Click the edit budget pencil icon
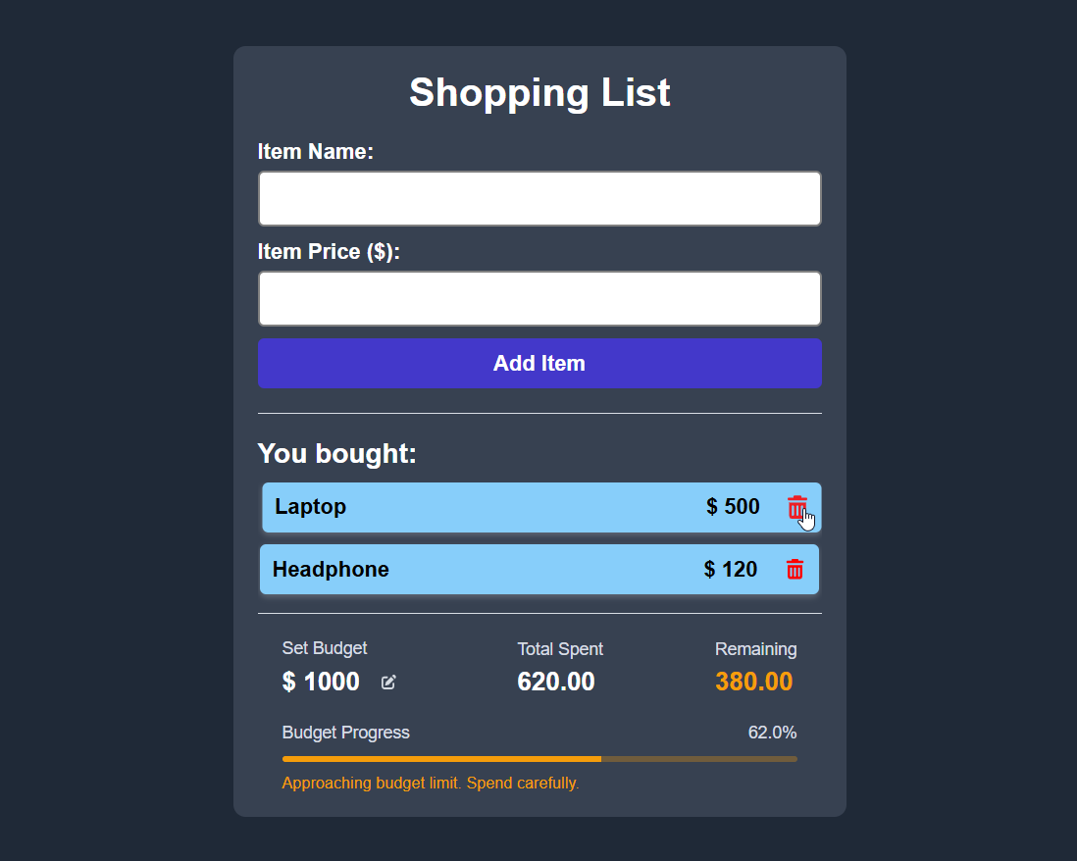This screenshot has height=861, width=1077. (388, 682)
